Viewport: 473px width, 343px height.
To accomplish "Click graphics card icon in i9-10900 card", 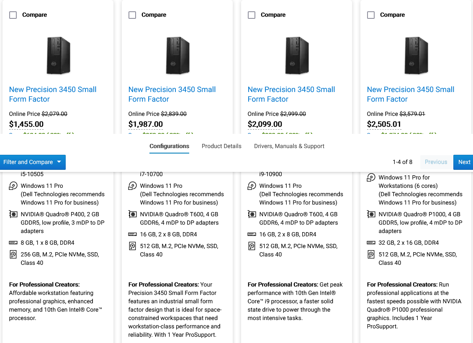I will coord(252,214).
